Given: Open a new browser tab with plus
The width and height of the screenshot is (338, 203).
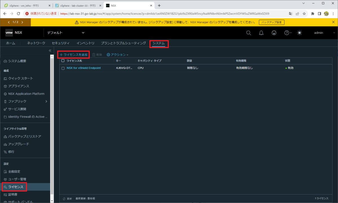Looking at the screenshot, I should point(159,5).
